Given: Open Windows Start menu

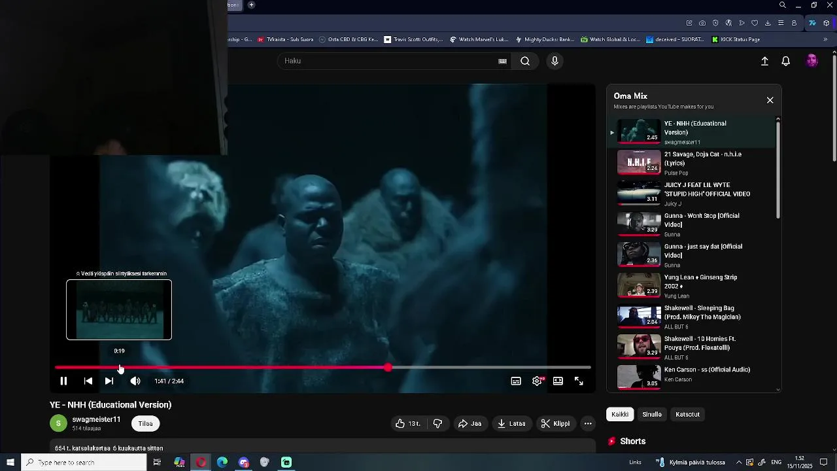Looking at the screenshot, I should click(x=10, y=462).
